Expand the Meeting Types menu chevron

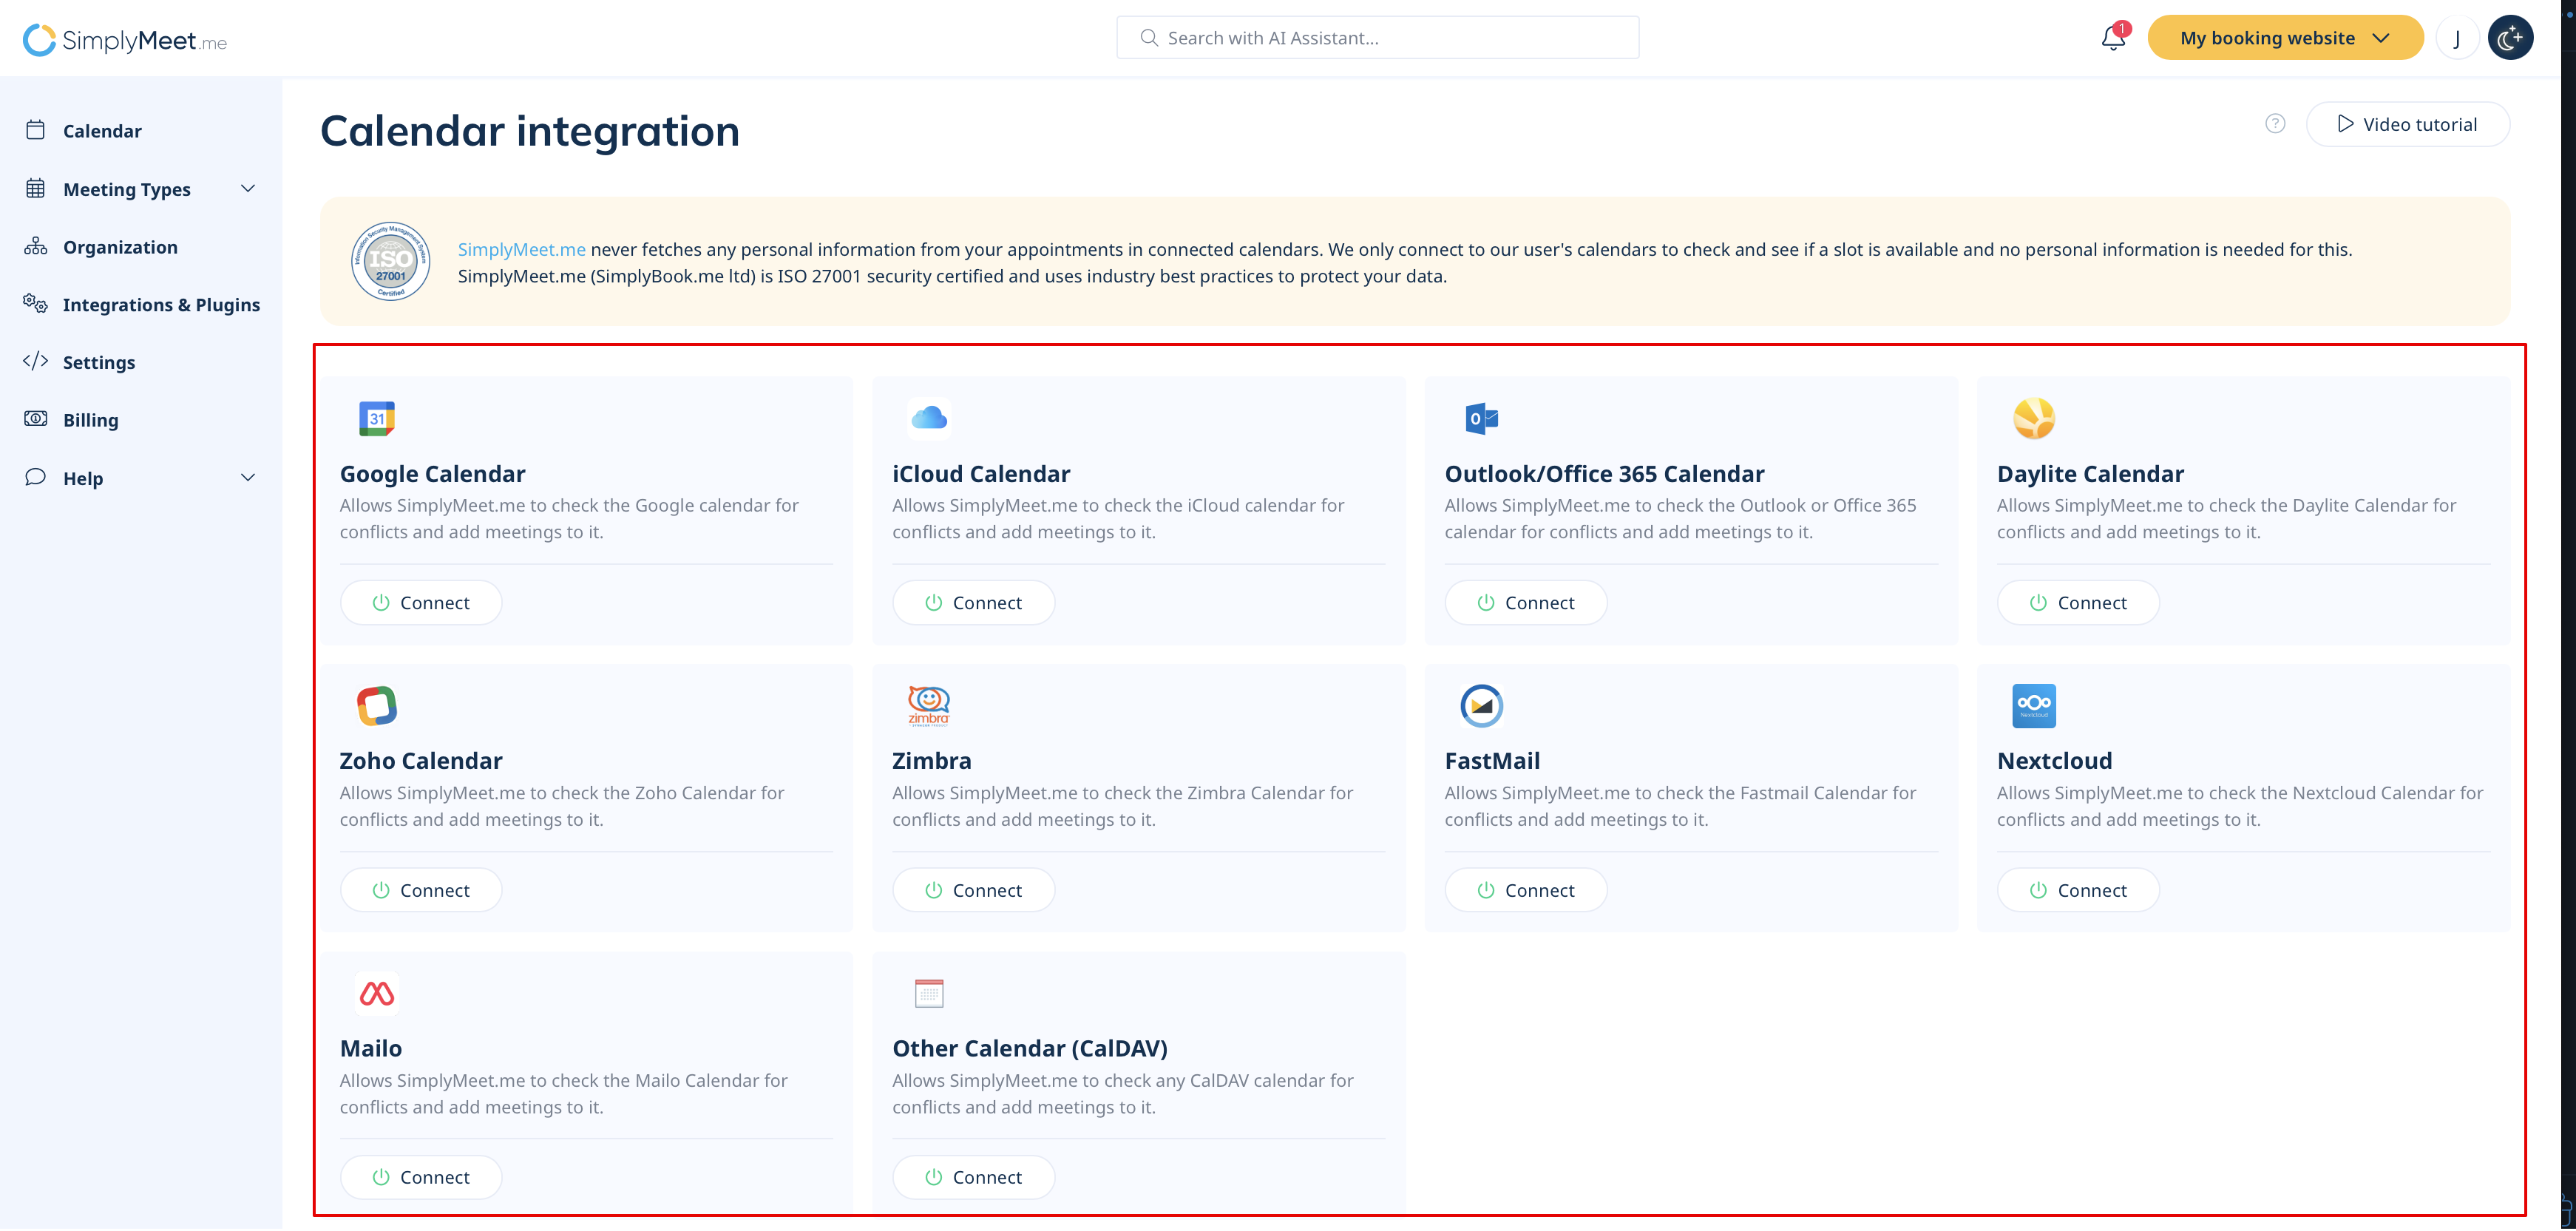point(248,189)
